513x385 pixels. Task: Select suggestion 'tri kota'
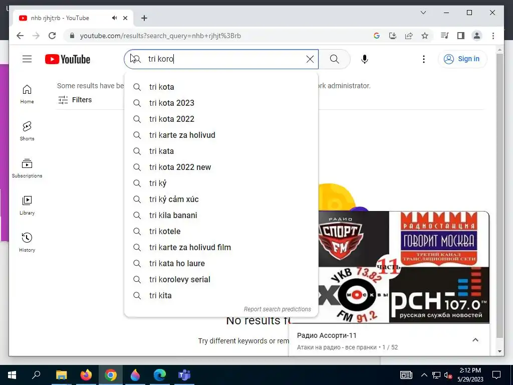[221, 87]
